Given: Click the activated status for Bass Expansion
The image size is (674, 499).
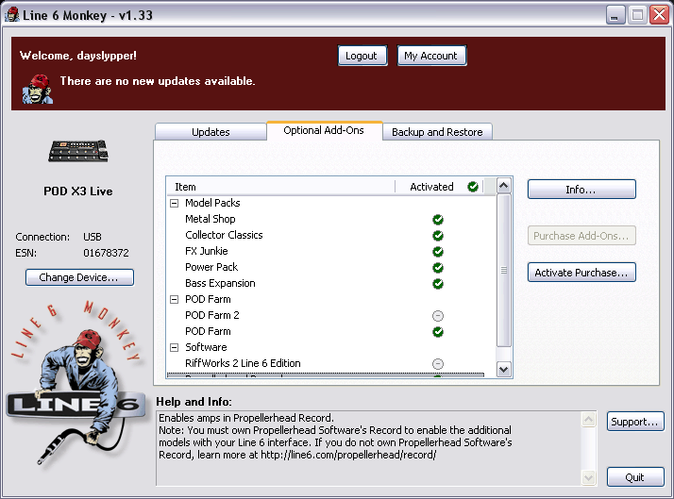Looking at the screenshot, I should click(x=438, y=284).
